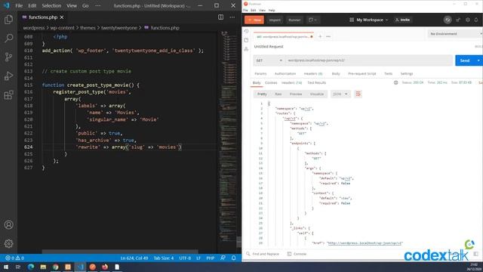Click the network globe icon beside Status
Viewport: 483px width, 272px height.
395,82
